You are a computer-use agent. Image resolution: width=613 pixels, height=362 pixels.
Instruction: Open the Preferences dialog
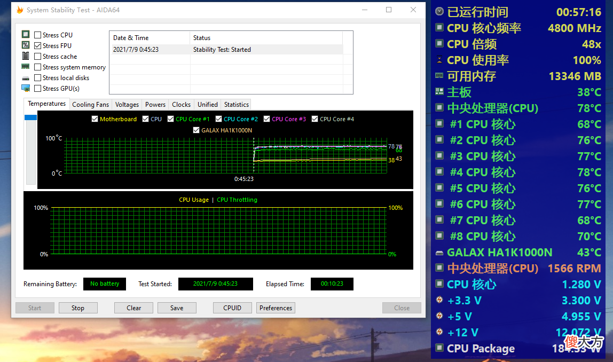click(276, 308)
